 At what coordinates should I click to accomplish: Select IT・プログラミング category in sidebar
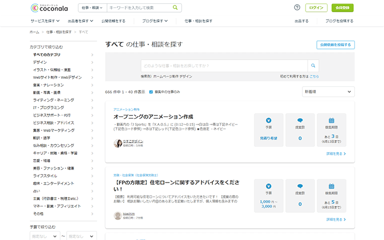coord(49,107)
